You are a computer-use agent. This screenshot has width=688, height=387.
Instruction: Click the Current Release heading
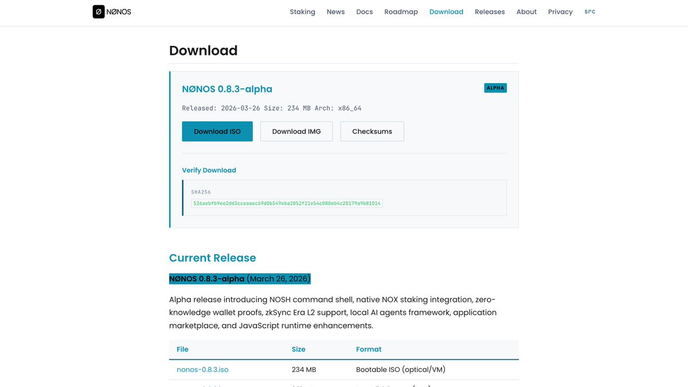click(x=213, y=258)
